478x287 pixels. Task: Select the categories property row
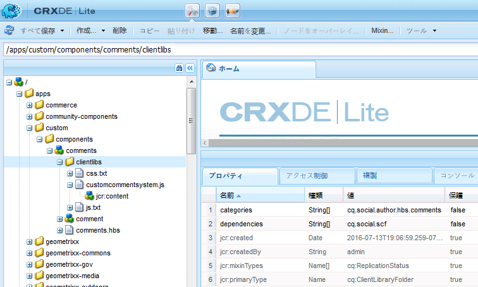[x=340, y=210]
